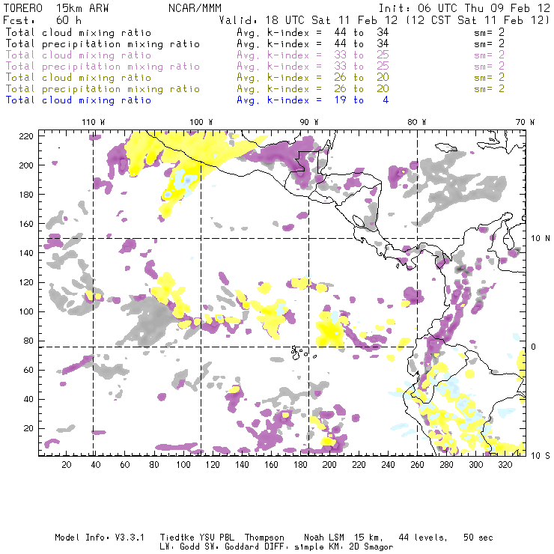Screen dimensions: 554x554
Task: Select the y-axis tick label '180'
Action: [x=26, y=195]
